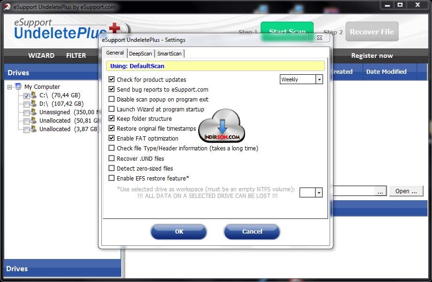Screen dimensions: 432x282
Task: Toggle Check for product updates
Action: tap(111, 79)
